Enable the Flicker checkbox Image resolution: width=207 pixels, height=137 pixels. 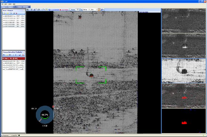point(70,10)
